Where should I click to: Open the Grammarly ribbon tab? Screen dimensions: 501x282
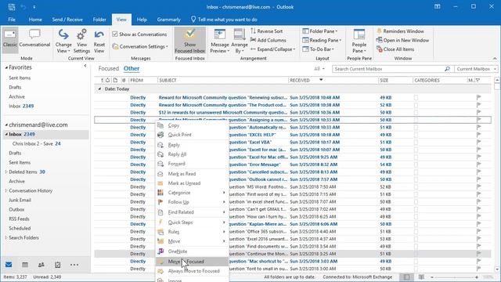[169, 20]
